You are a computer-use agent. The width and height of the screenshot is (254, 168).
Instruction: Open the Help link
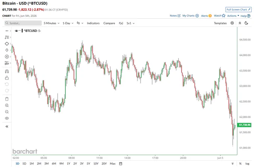point(245,16)
